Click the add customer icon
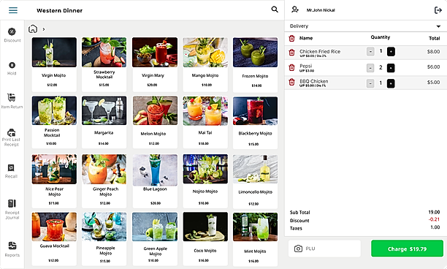The width and height of the screenshot is (447, 269). click(295, 10)
